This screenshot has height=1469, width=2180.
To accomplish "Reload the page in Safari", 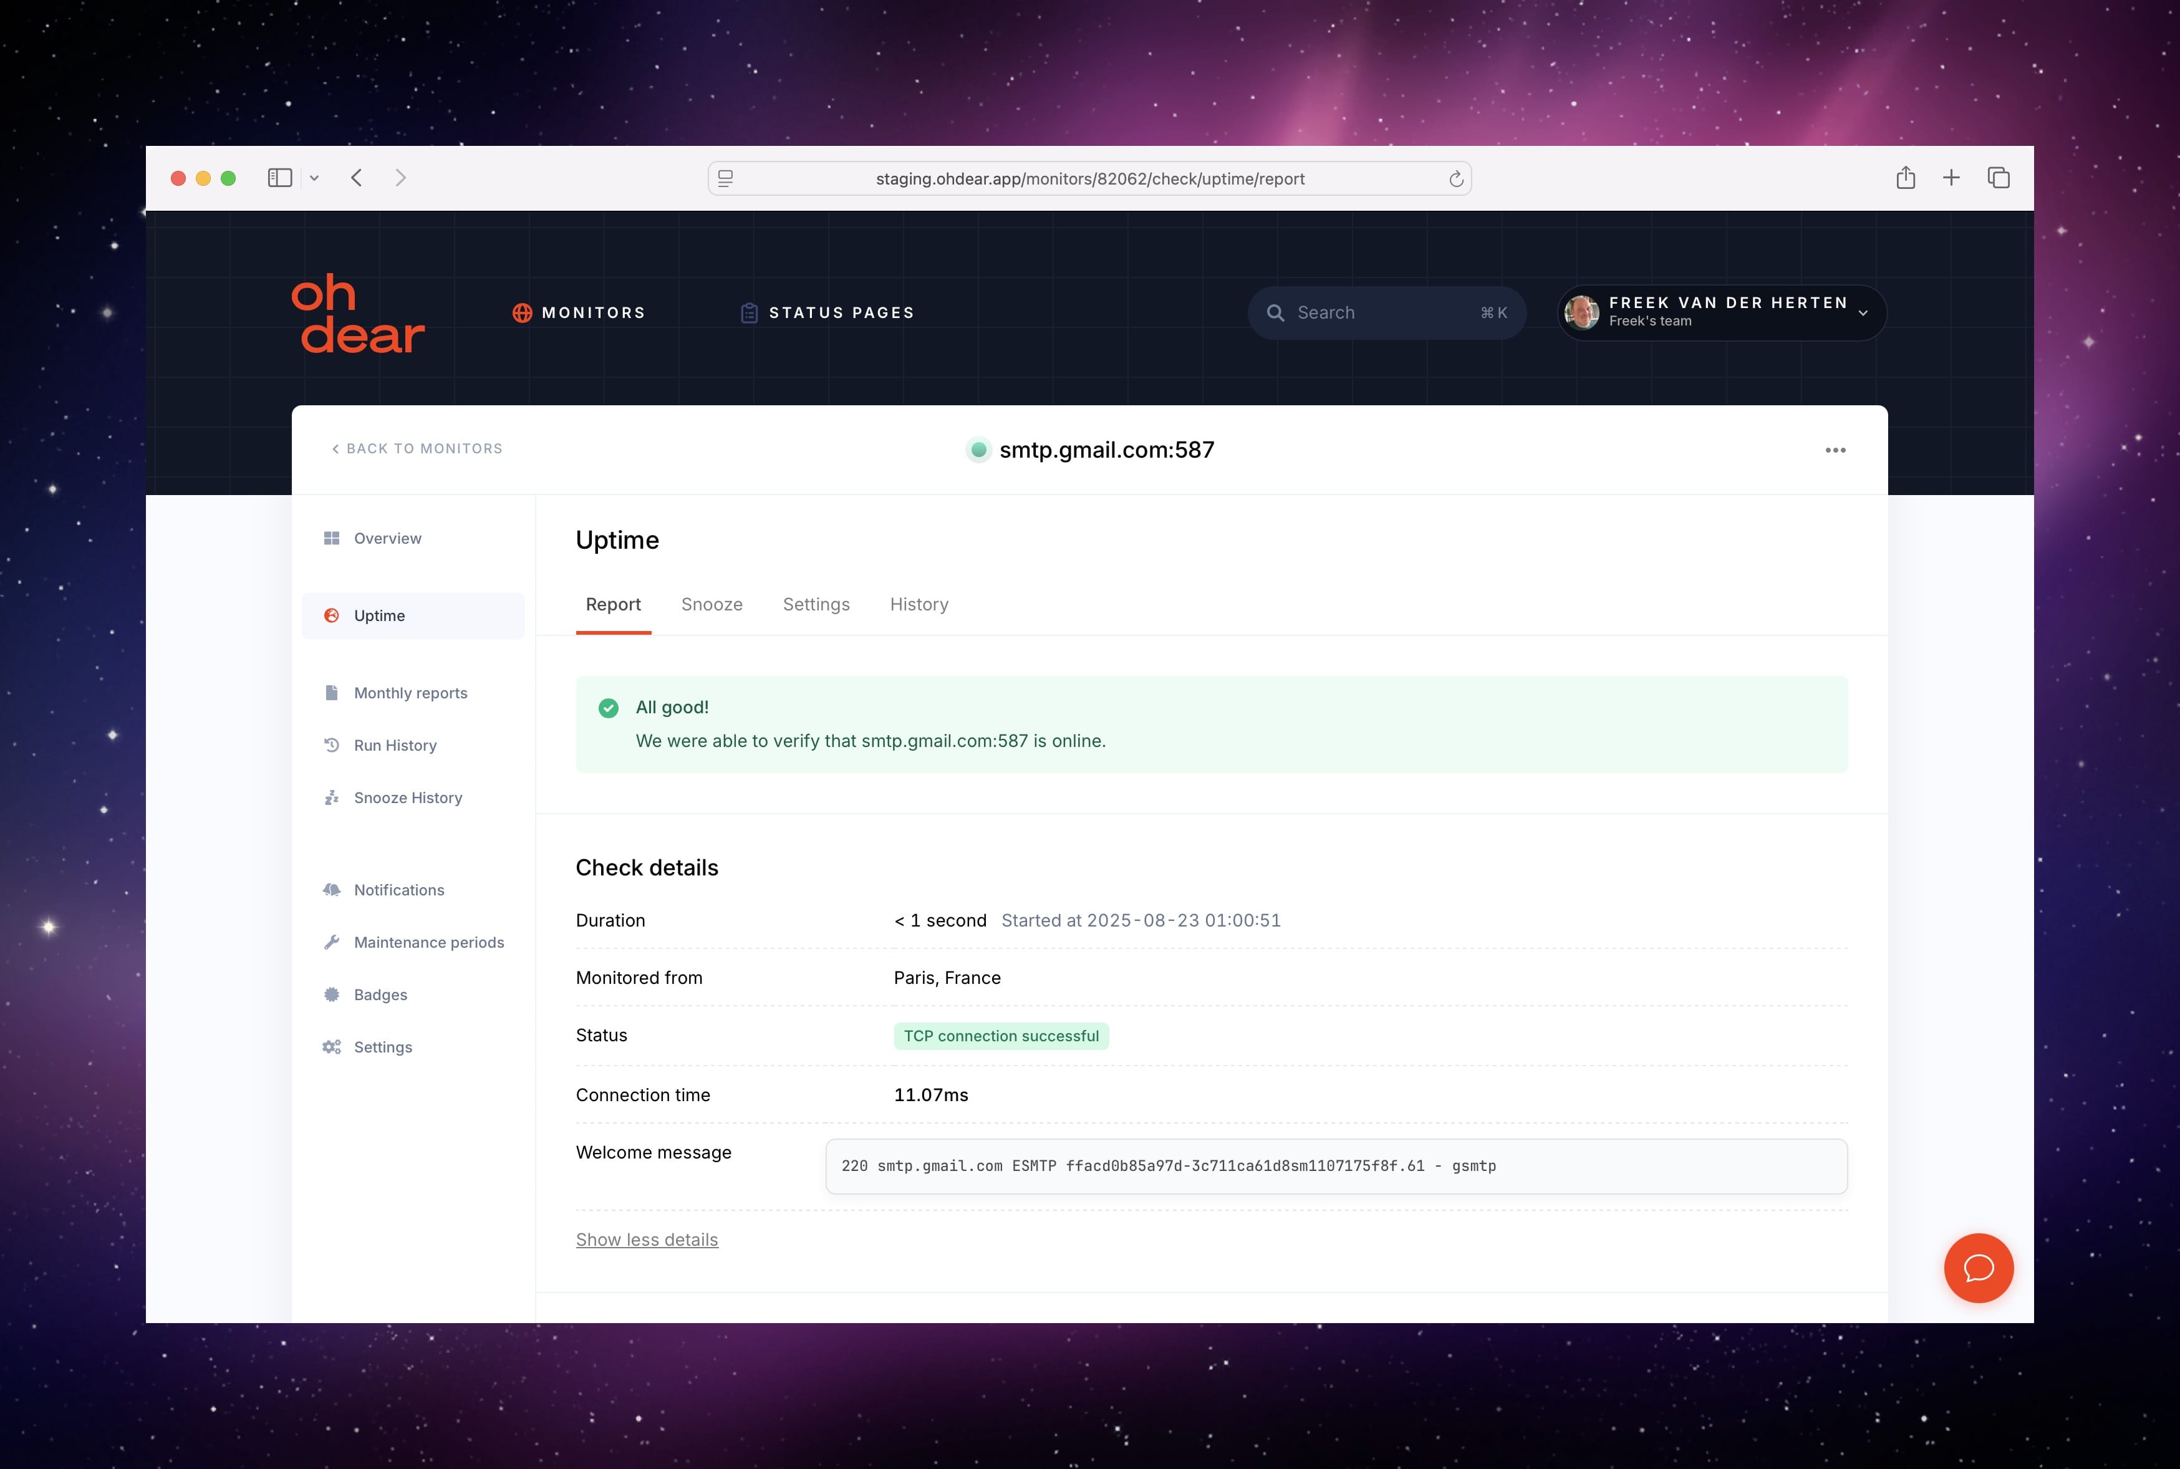I will click(x=1456, y=179).
